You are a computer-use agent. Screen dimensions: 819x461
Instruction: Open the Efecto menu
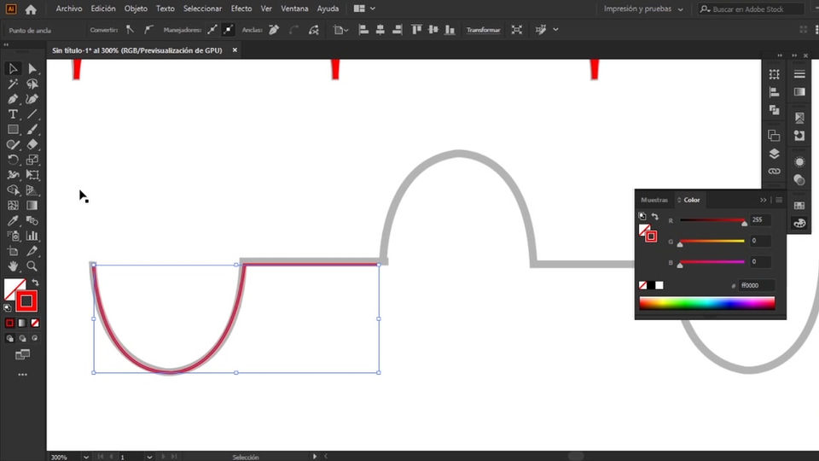coord(241,9)
